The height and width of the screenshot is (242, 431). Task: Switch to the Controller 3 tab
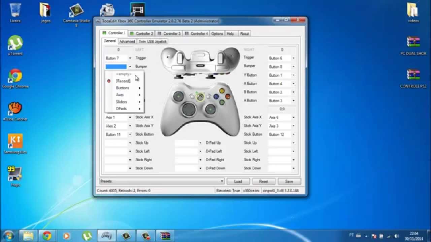(x=169, y=34)
